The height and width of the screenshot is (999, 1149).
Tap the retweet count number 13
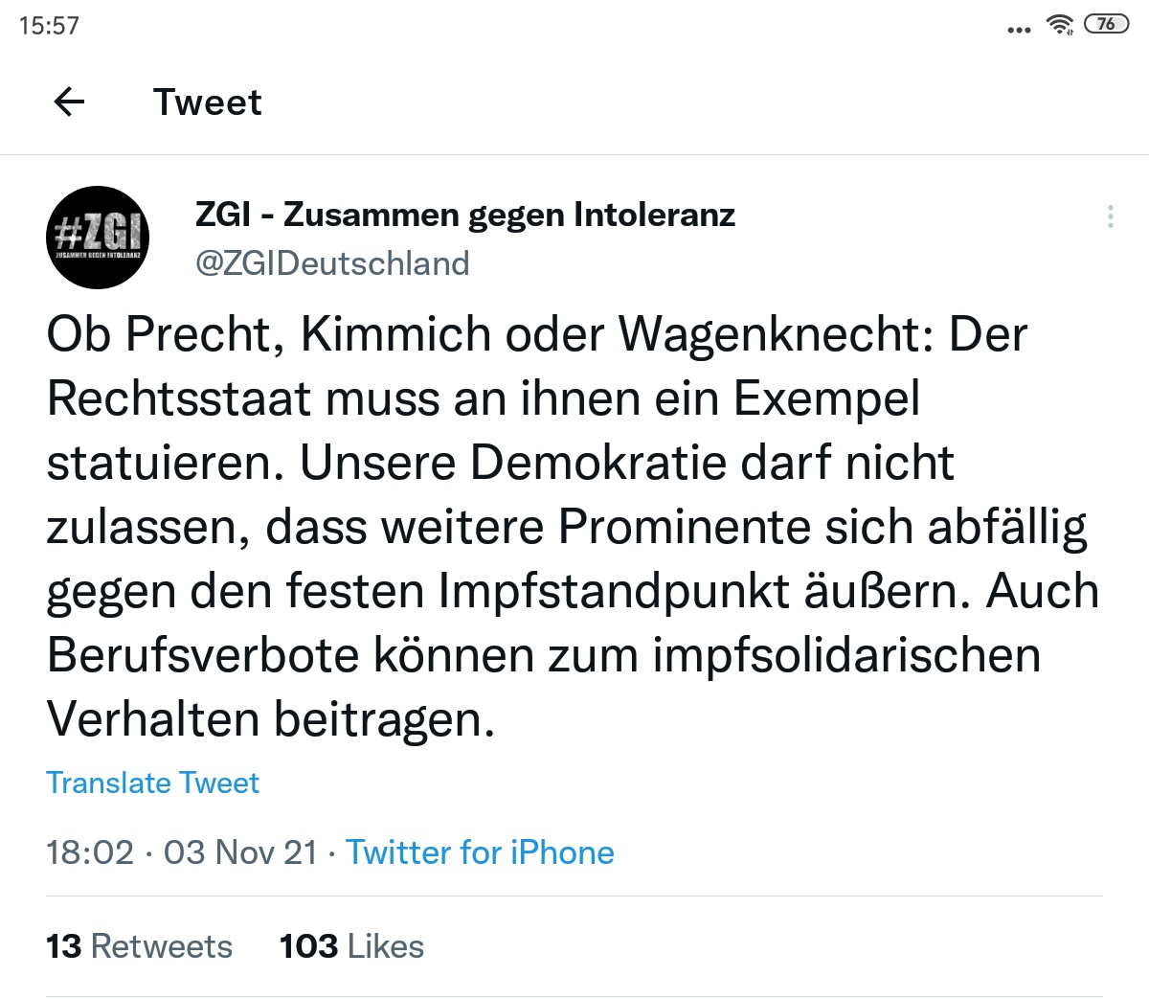63,946
